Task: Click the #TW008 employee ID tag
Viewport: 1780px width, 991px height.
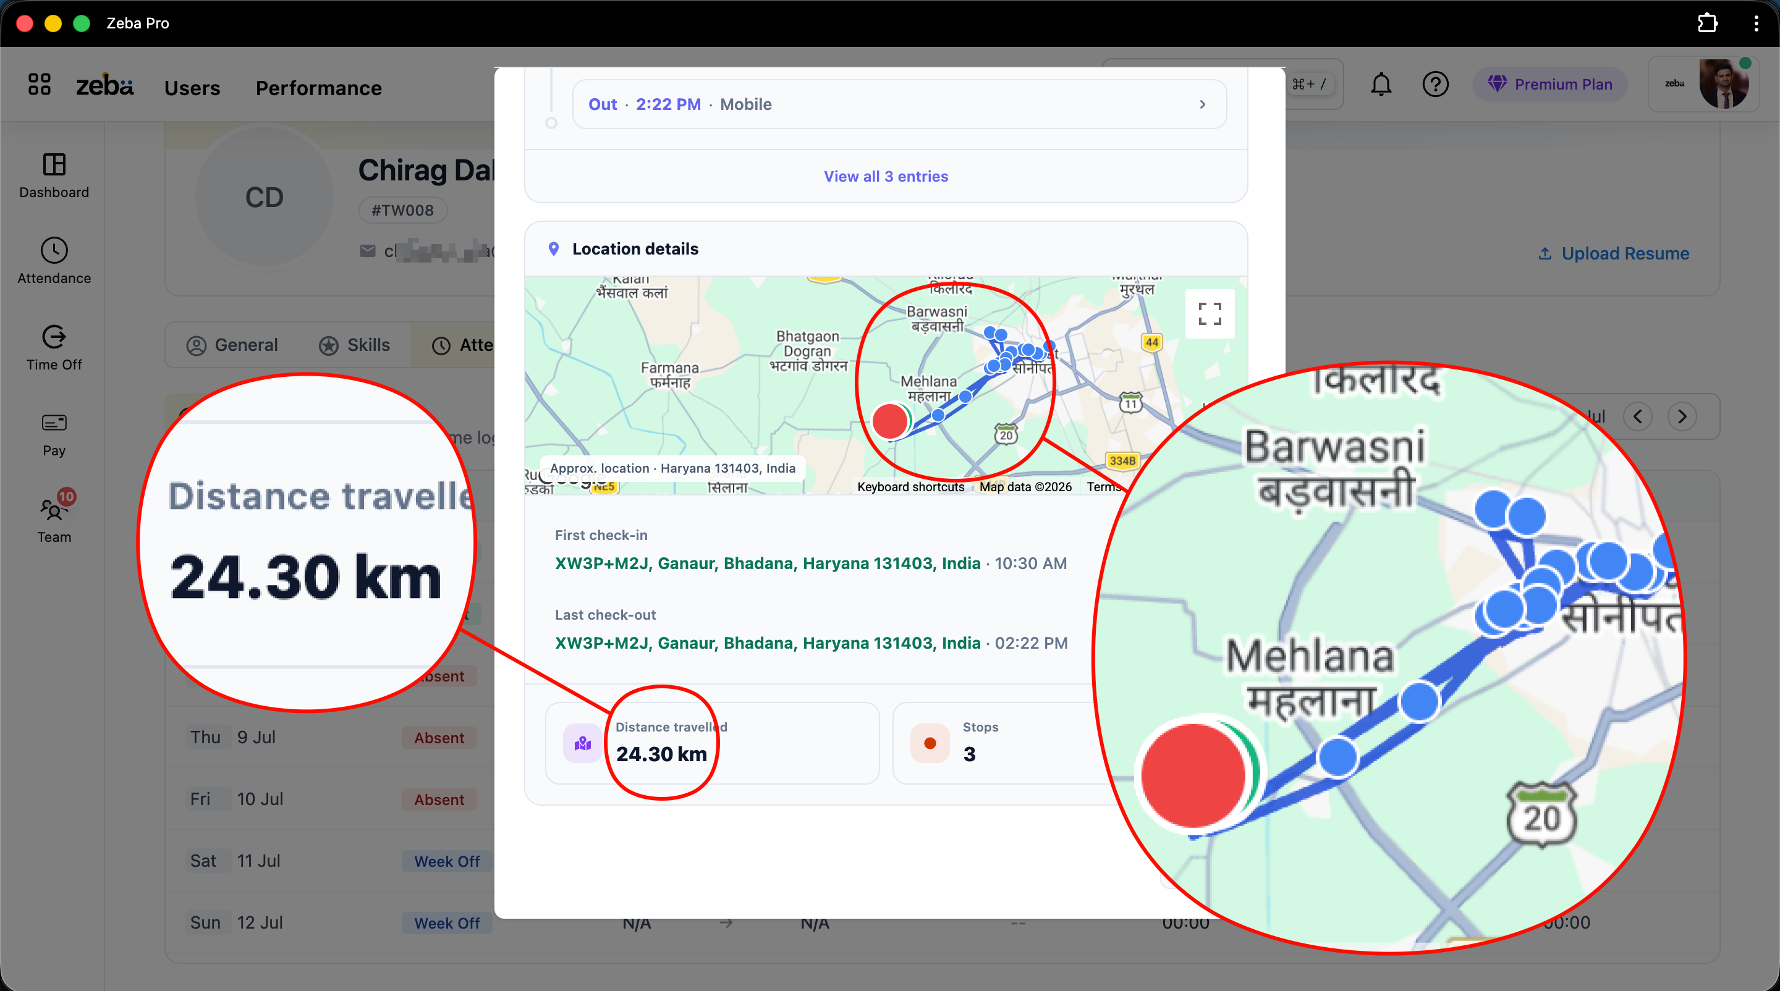Action: click(403, 211)
